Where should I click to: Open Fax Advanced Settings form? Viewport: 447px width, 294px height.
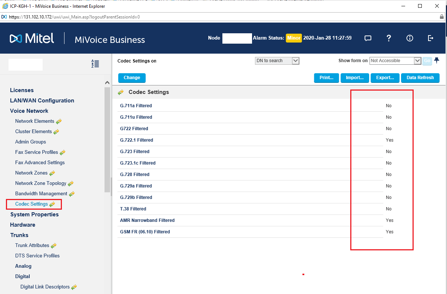pos(40,163)
